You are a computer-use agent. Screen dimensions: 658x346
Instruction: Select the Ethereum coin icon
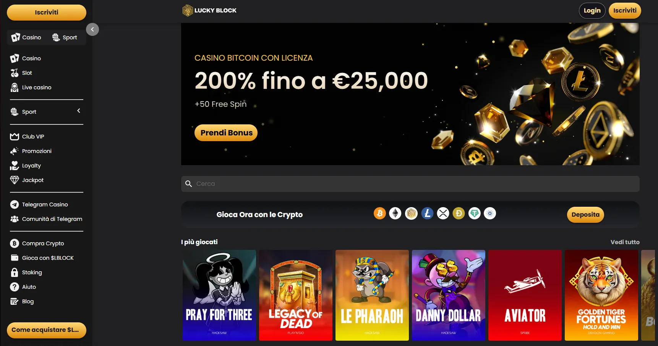point(395,213)
